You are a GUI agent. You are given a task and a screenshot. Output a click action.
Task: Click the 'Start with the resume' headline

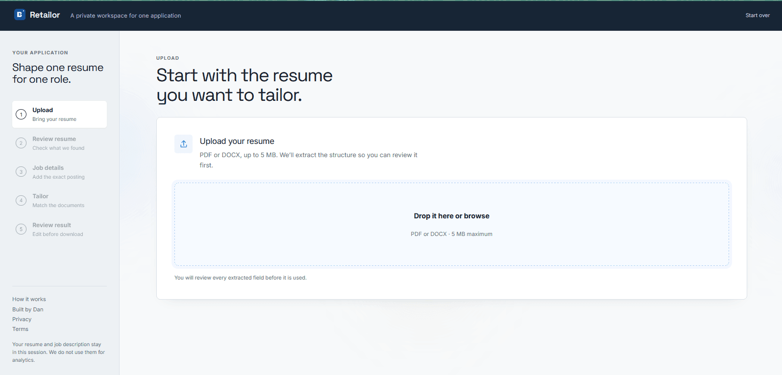pyautogui.click(x=244, y=85)
